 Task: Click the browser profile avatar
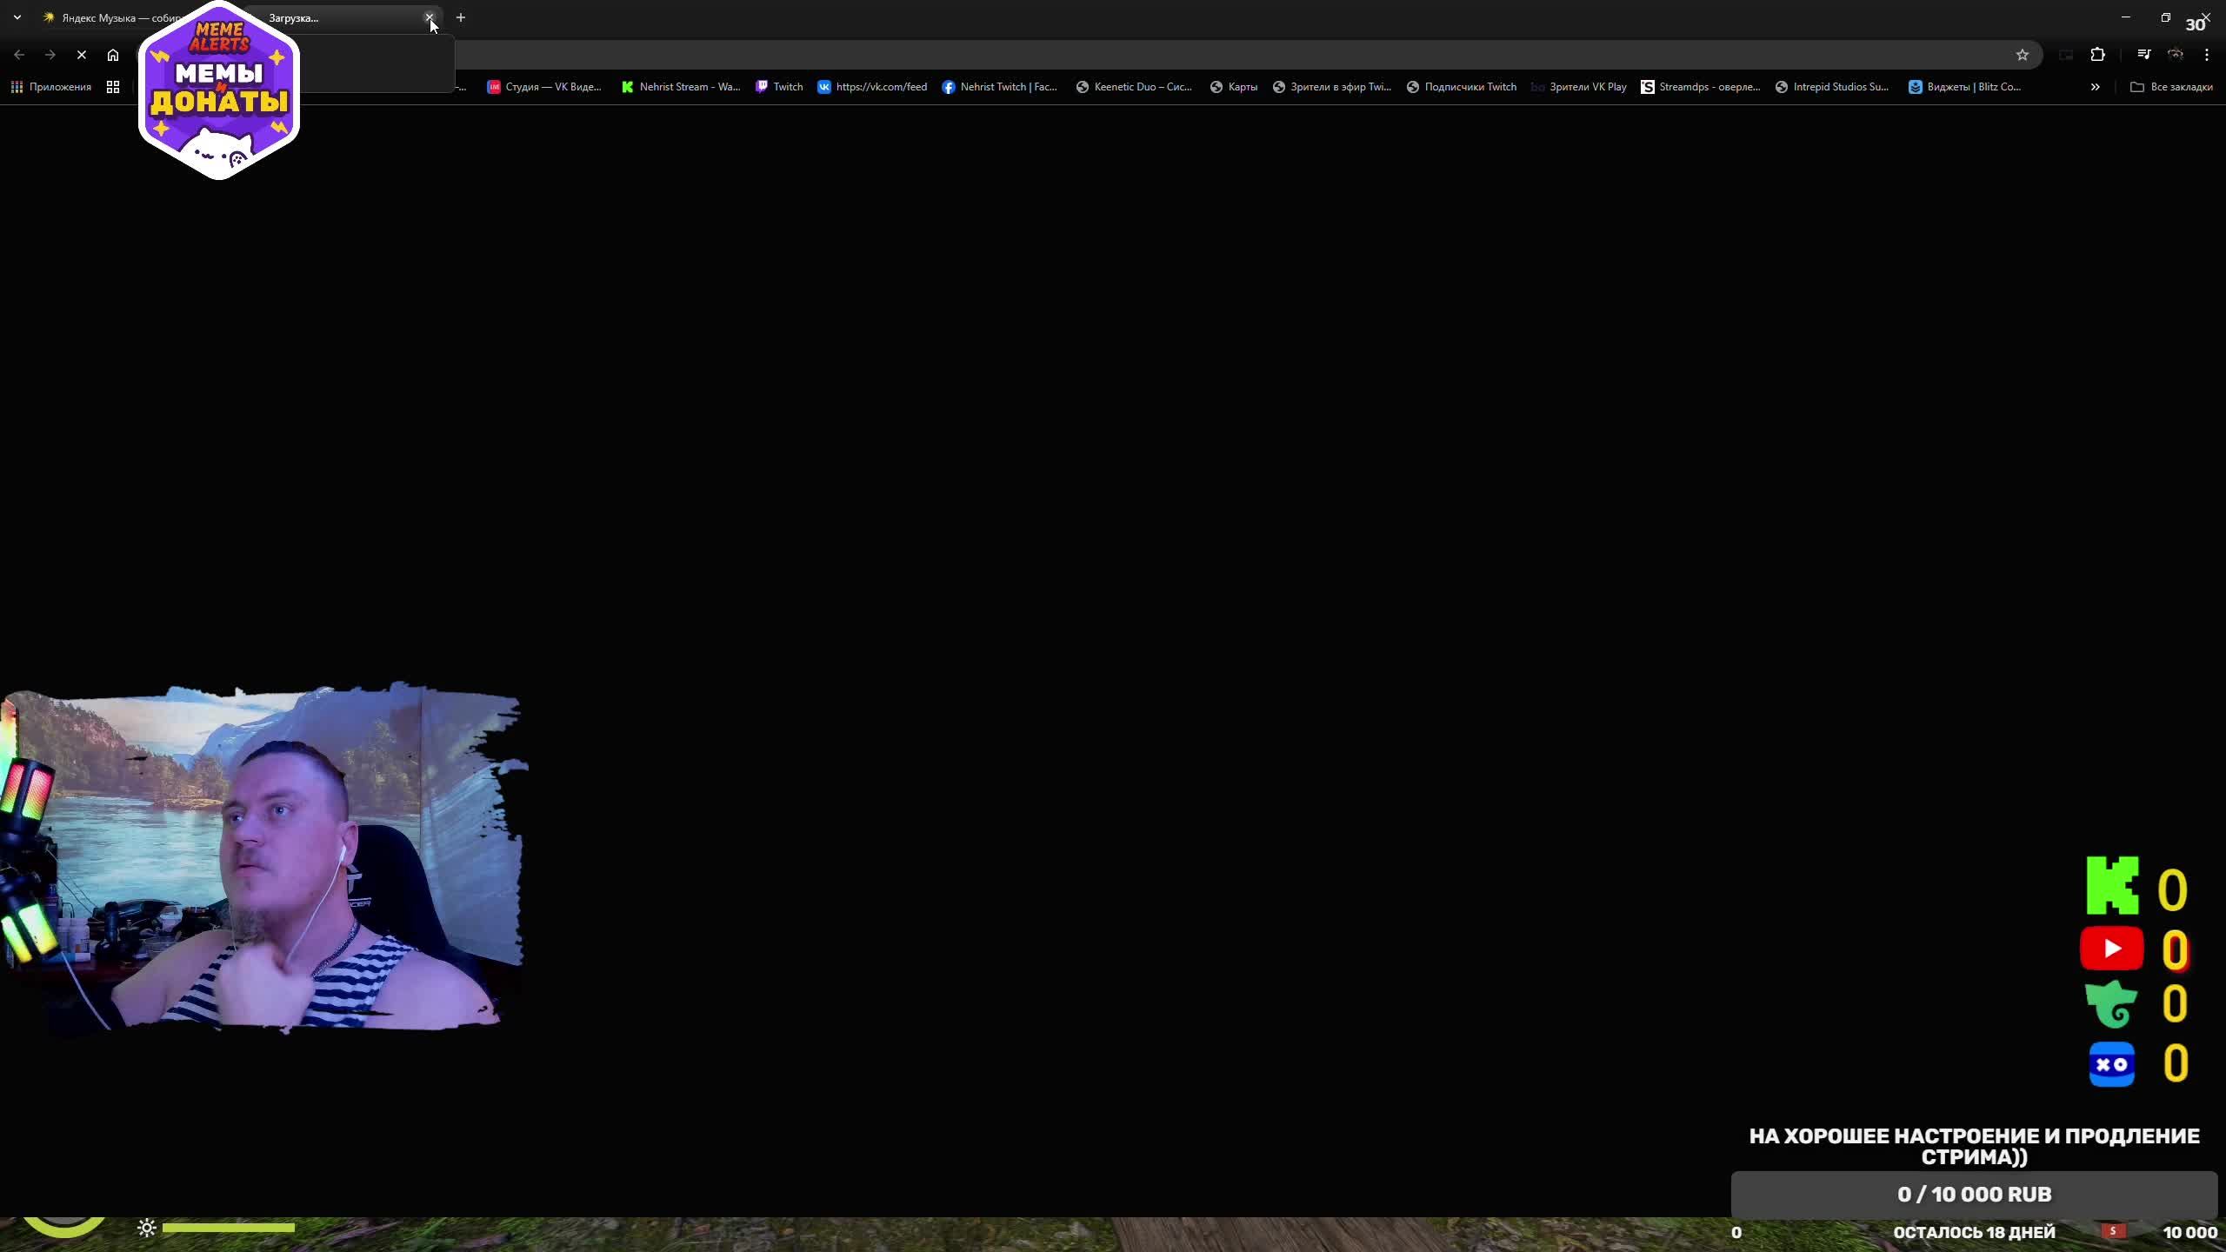pyautogui.click(x=2176, y=55)
